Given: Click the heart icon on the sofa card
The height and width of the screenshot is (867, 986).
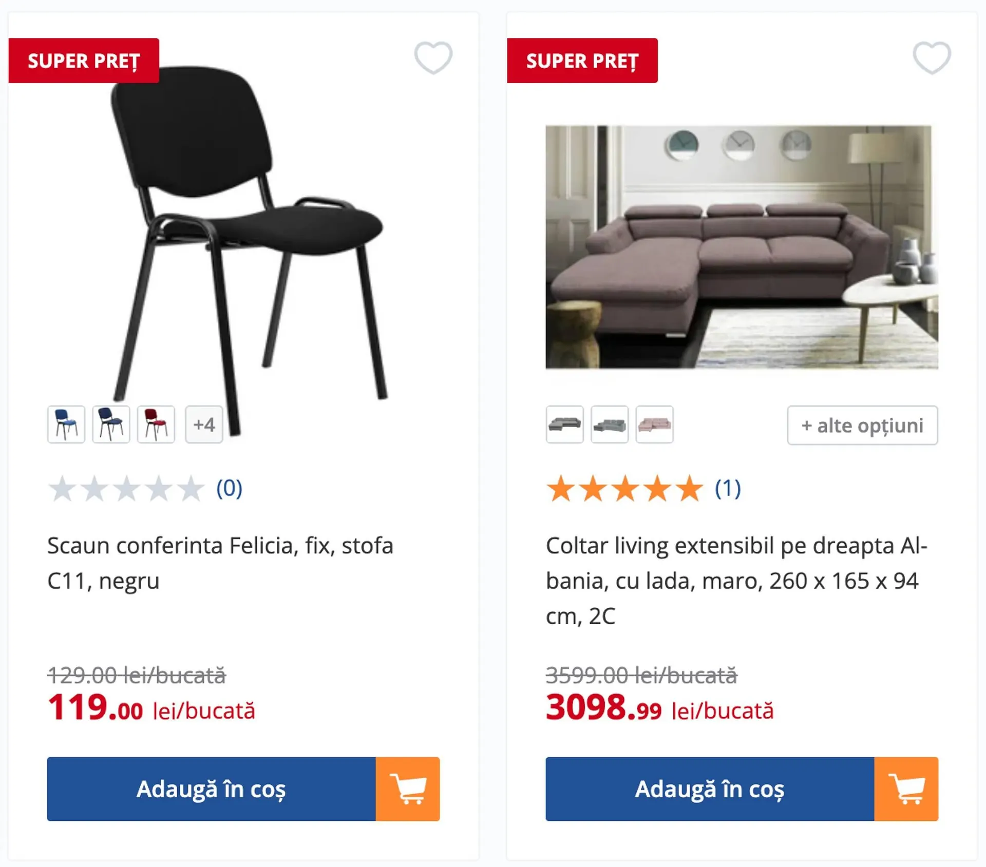Looking at the screenshot, I should coord(932,57).
